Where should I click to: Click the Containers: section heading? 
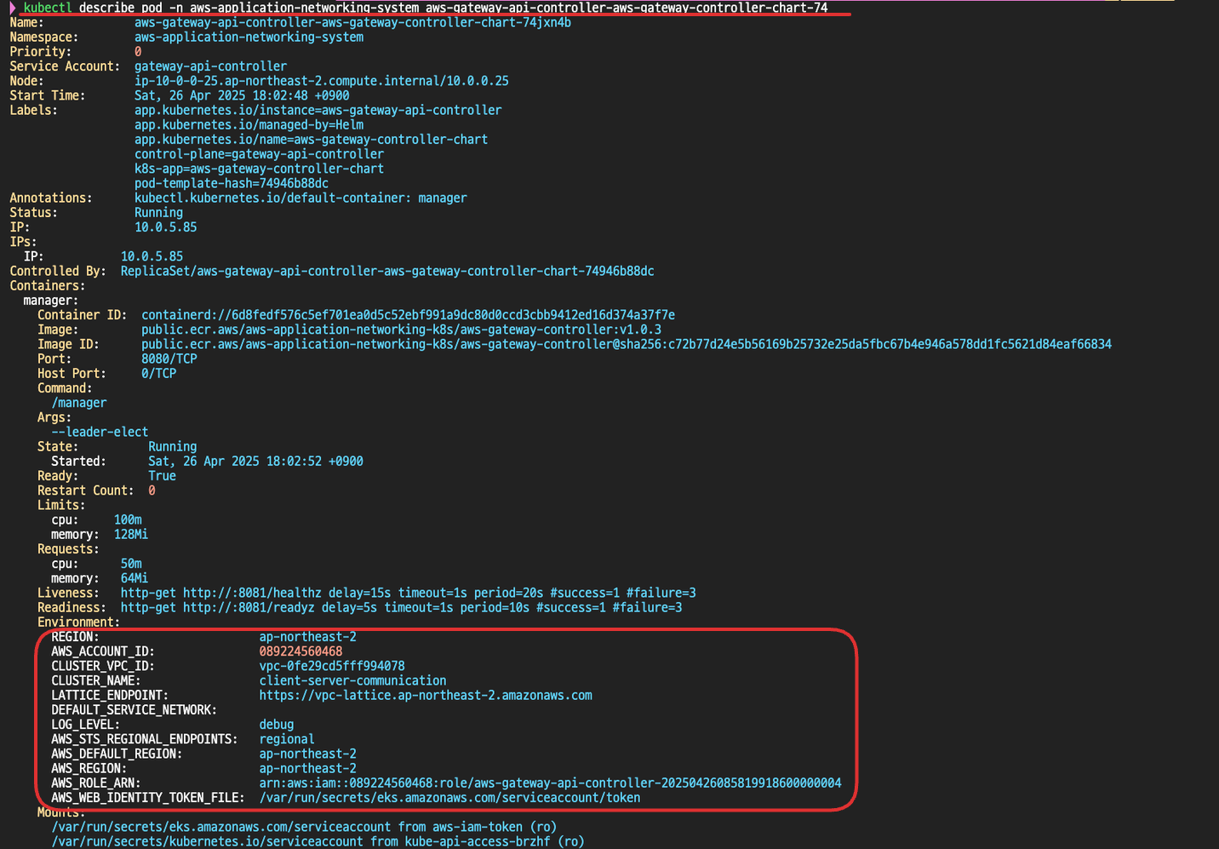click(48, 285)
